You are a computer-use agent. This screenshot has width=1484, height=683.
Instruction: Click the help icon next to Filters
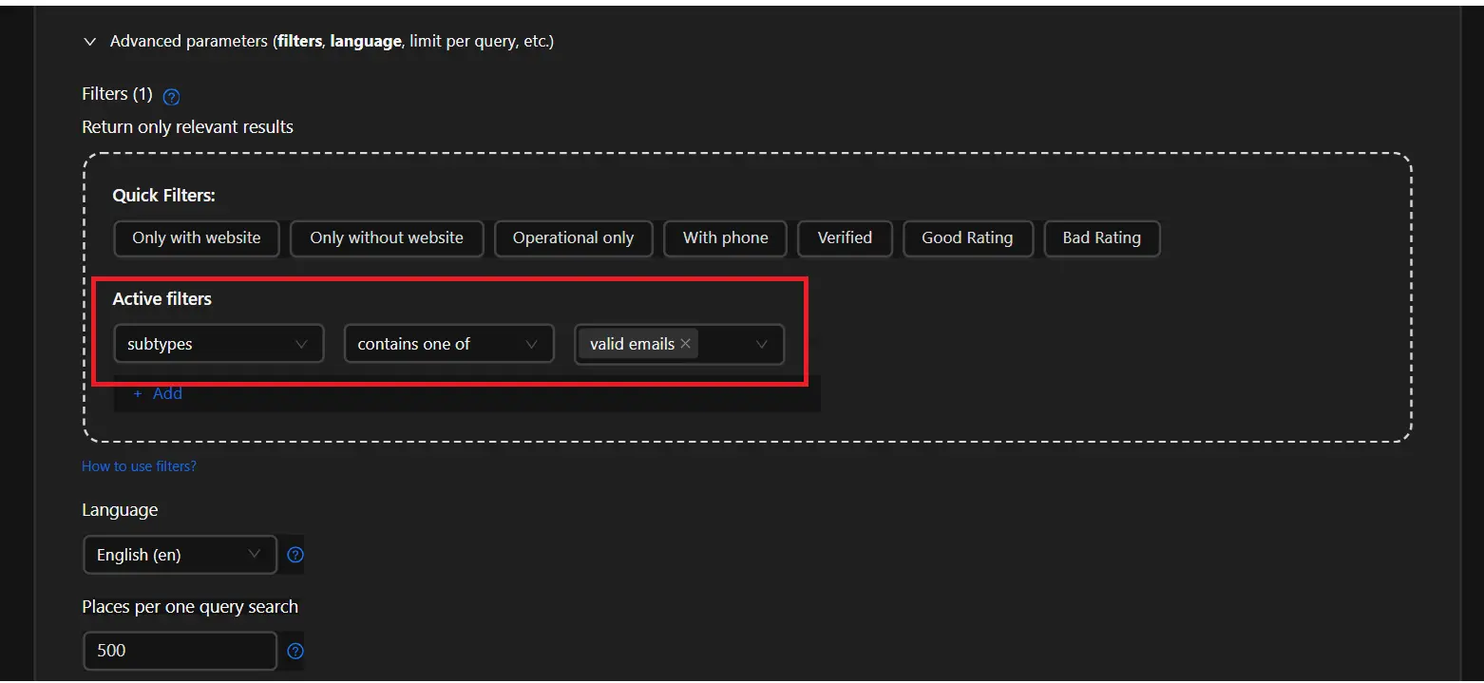[172, 96]
